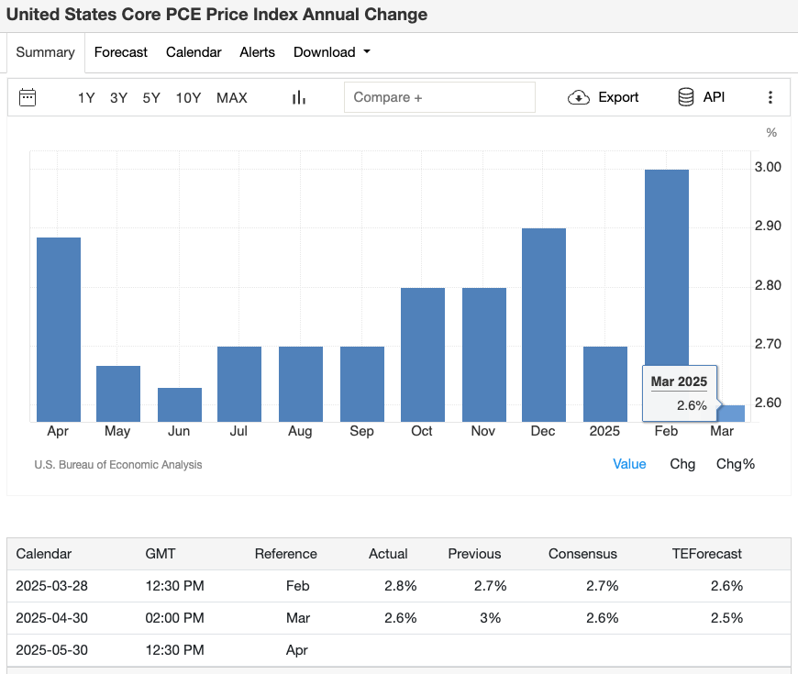
Task: Click the Compare + input field
Action: (438, 97)
